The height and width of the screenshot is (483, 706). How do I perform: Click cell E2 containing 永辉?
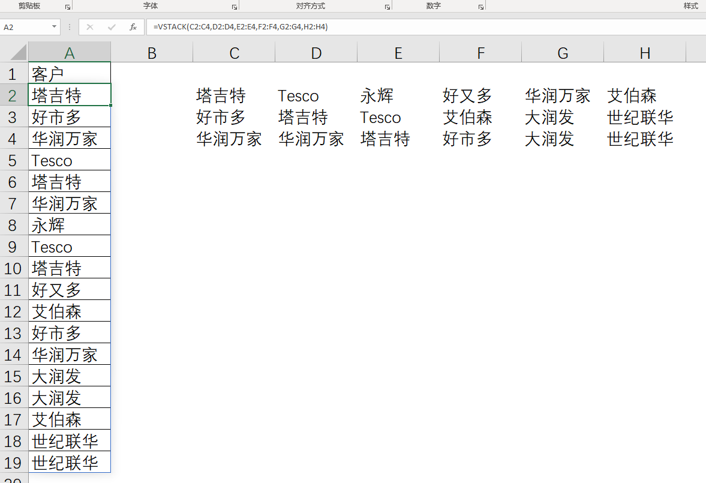(x=398, y=95)
